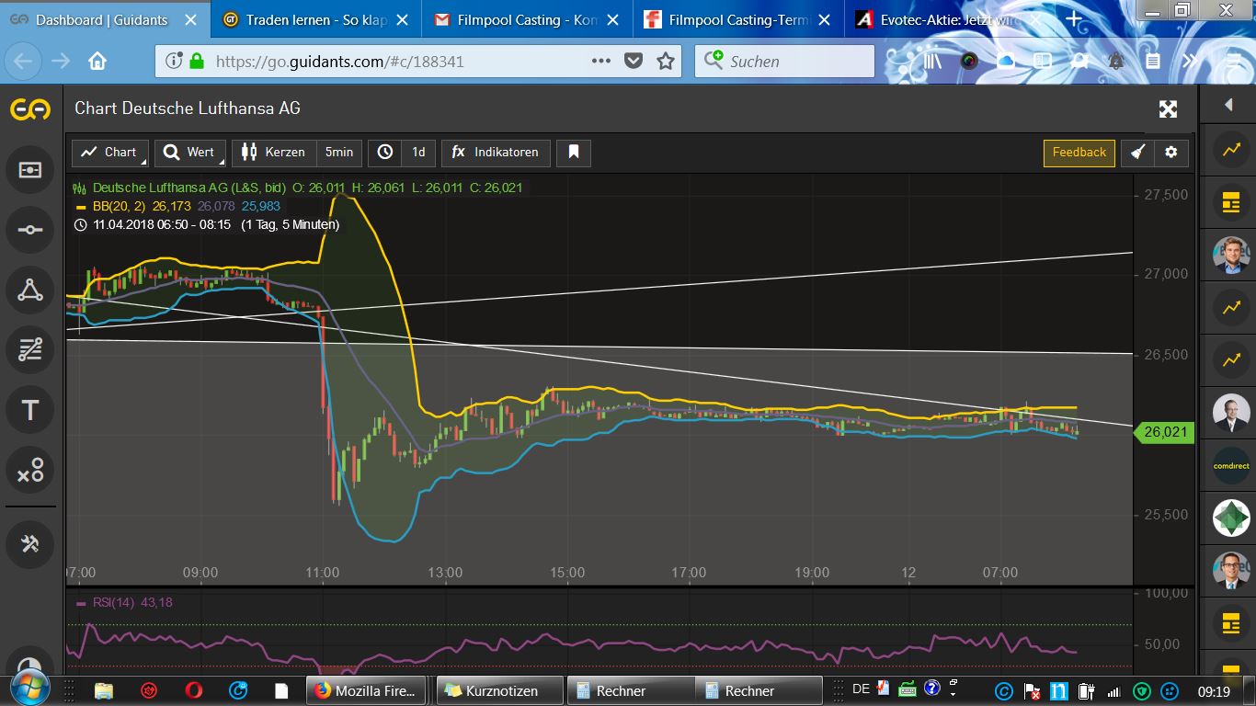Open the 5min interval selector
The width and height of the screenshot is (1256, 706).
(338, 153)
